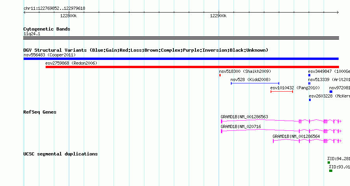Select the green %ID:93.01 segmental duplication block
350x186 pixels.
pos(331,171)
